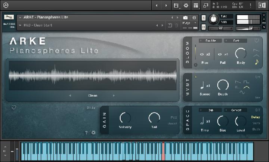The height and width of the screenshot is (162, 269).
Task: Select next instrument arrow beside ARKE title
Action: pos(177,18)
